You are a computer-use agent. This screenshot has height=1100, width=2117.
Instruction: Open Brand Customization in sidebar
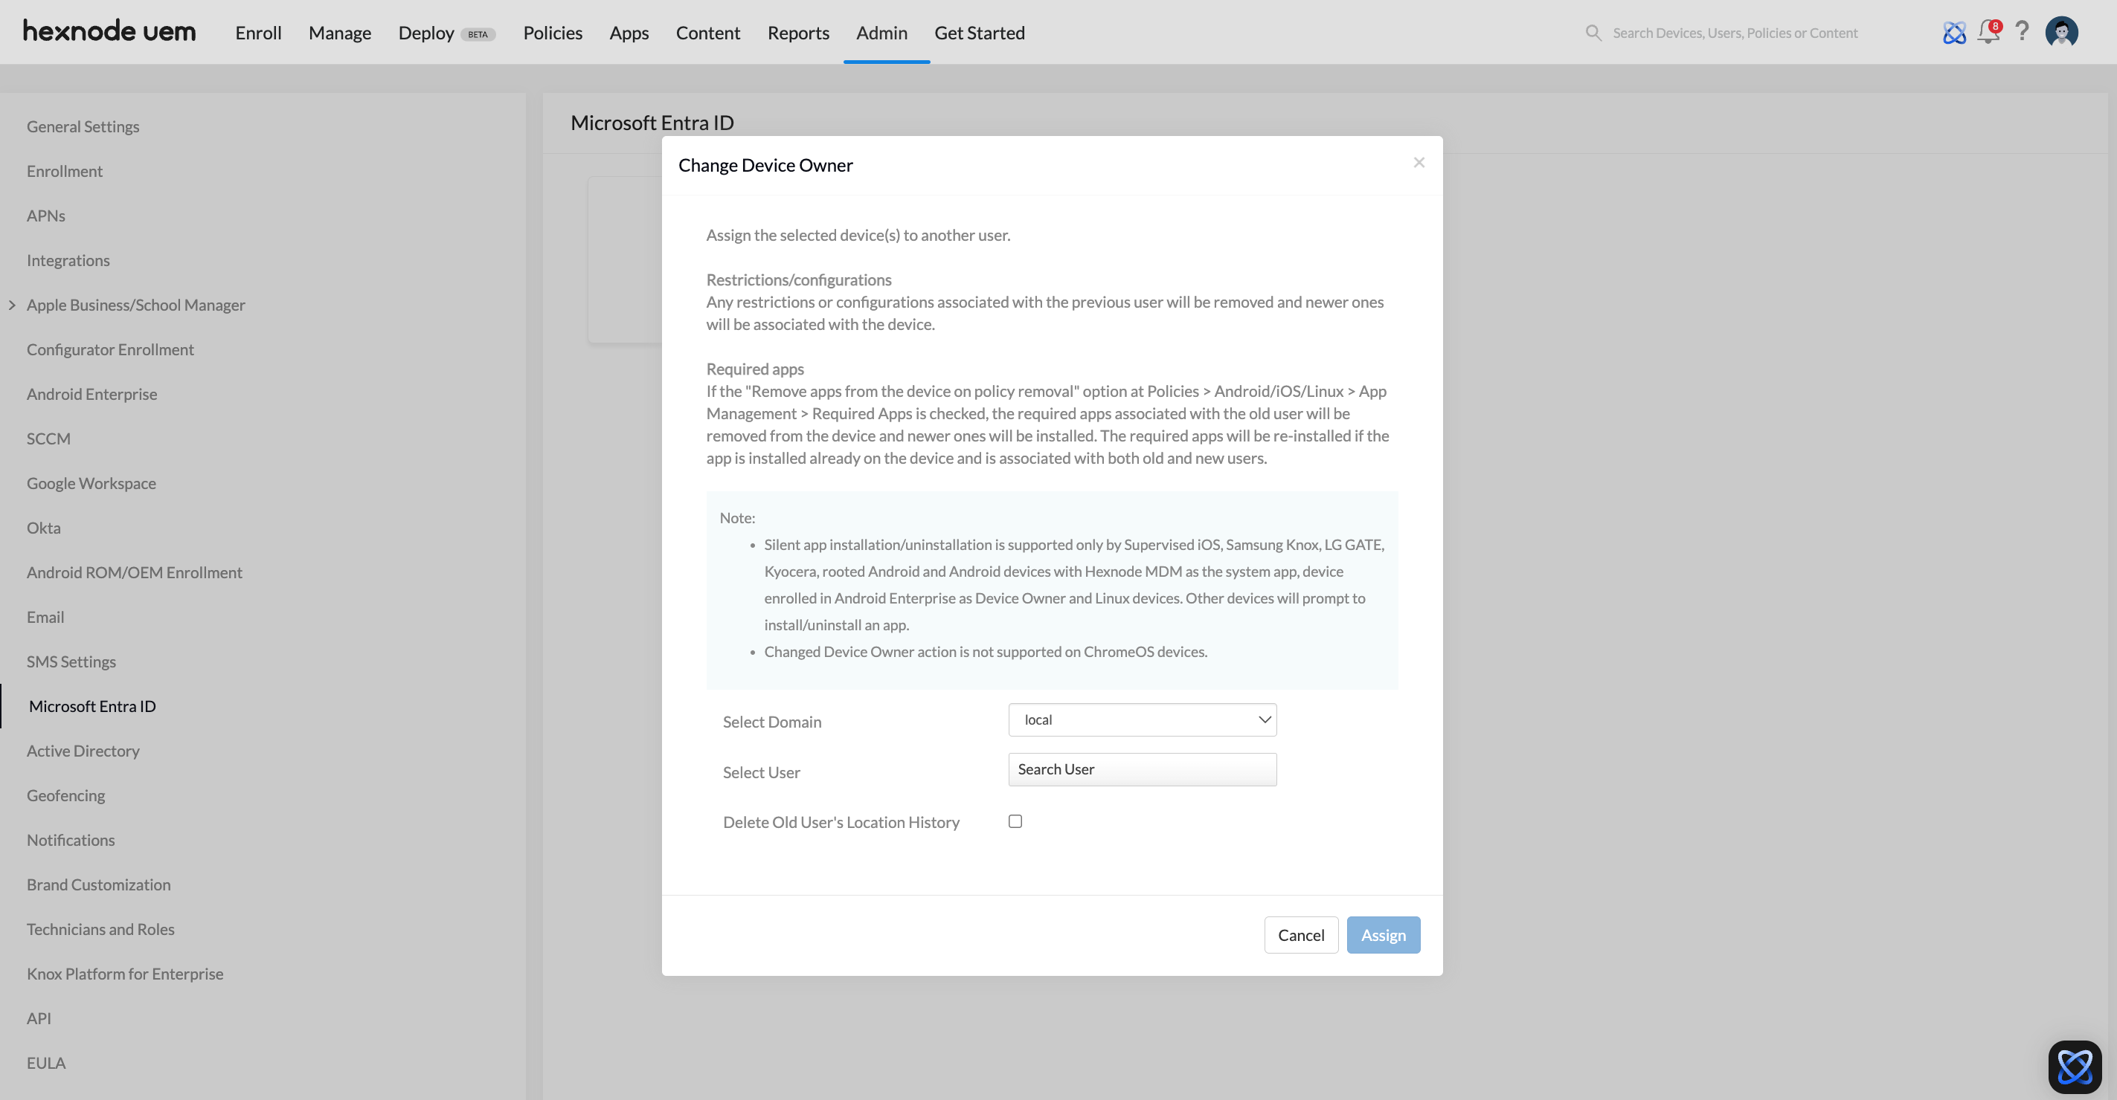tap(97, 885)
